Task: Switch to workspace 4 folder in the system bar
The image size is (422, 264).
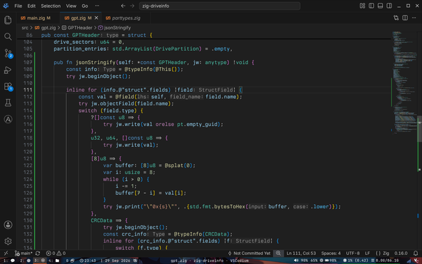Action: click(54, 261)
